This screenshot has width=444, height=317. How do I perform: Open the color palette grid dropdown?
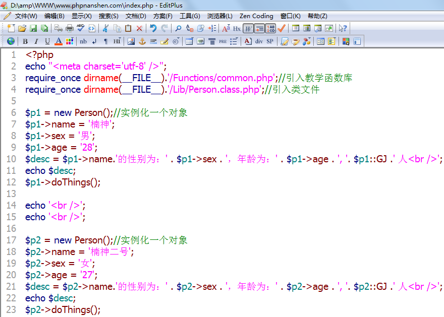click(70, 41)
